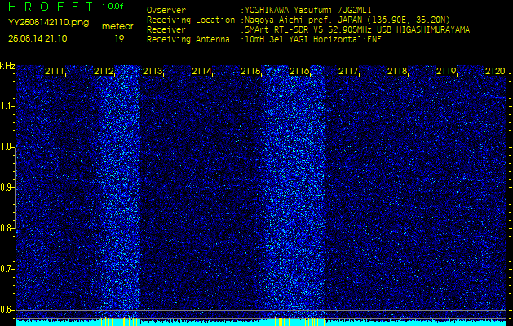Click the 2120 time axis label

495,71
